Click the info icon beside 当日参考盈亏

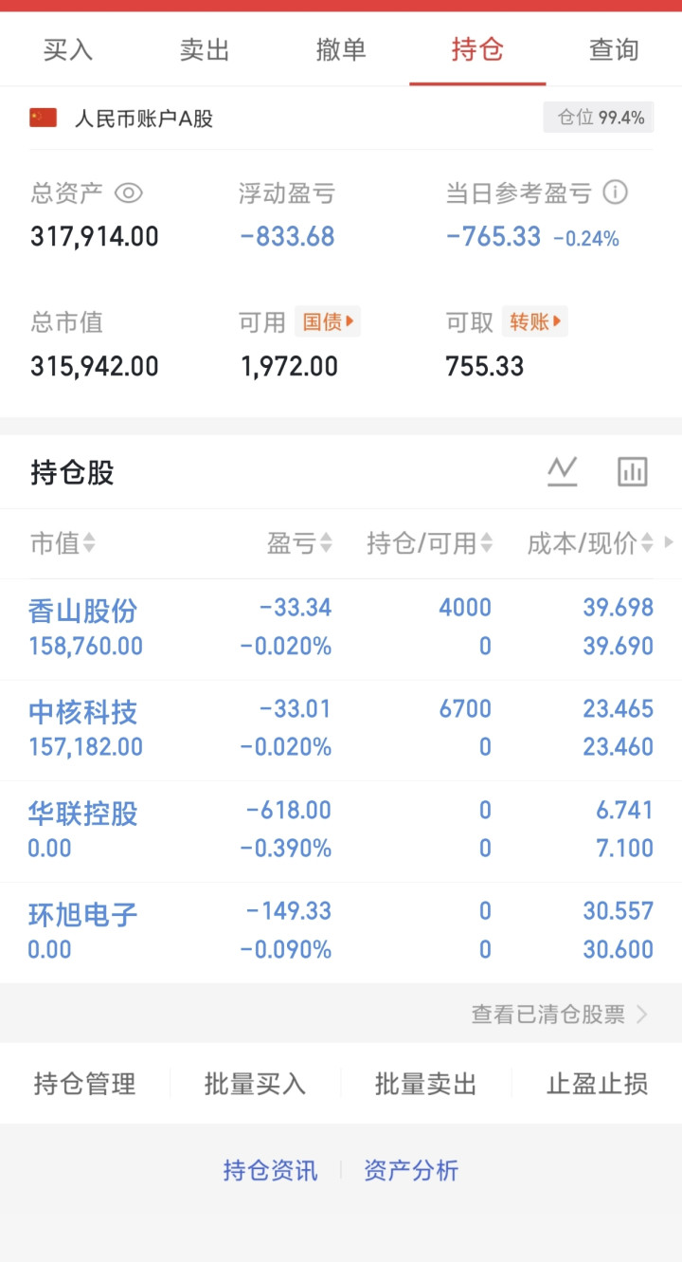tap(616, 192)
